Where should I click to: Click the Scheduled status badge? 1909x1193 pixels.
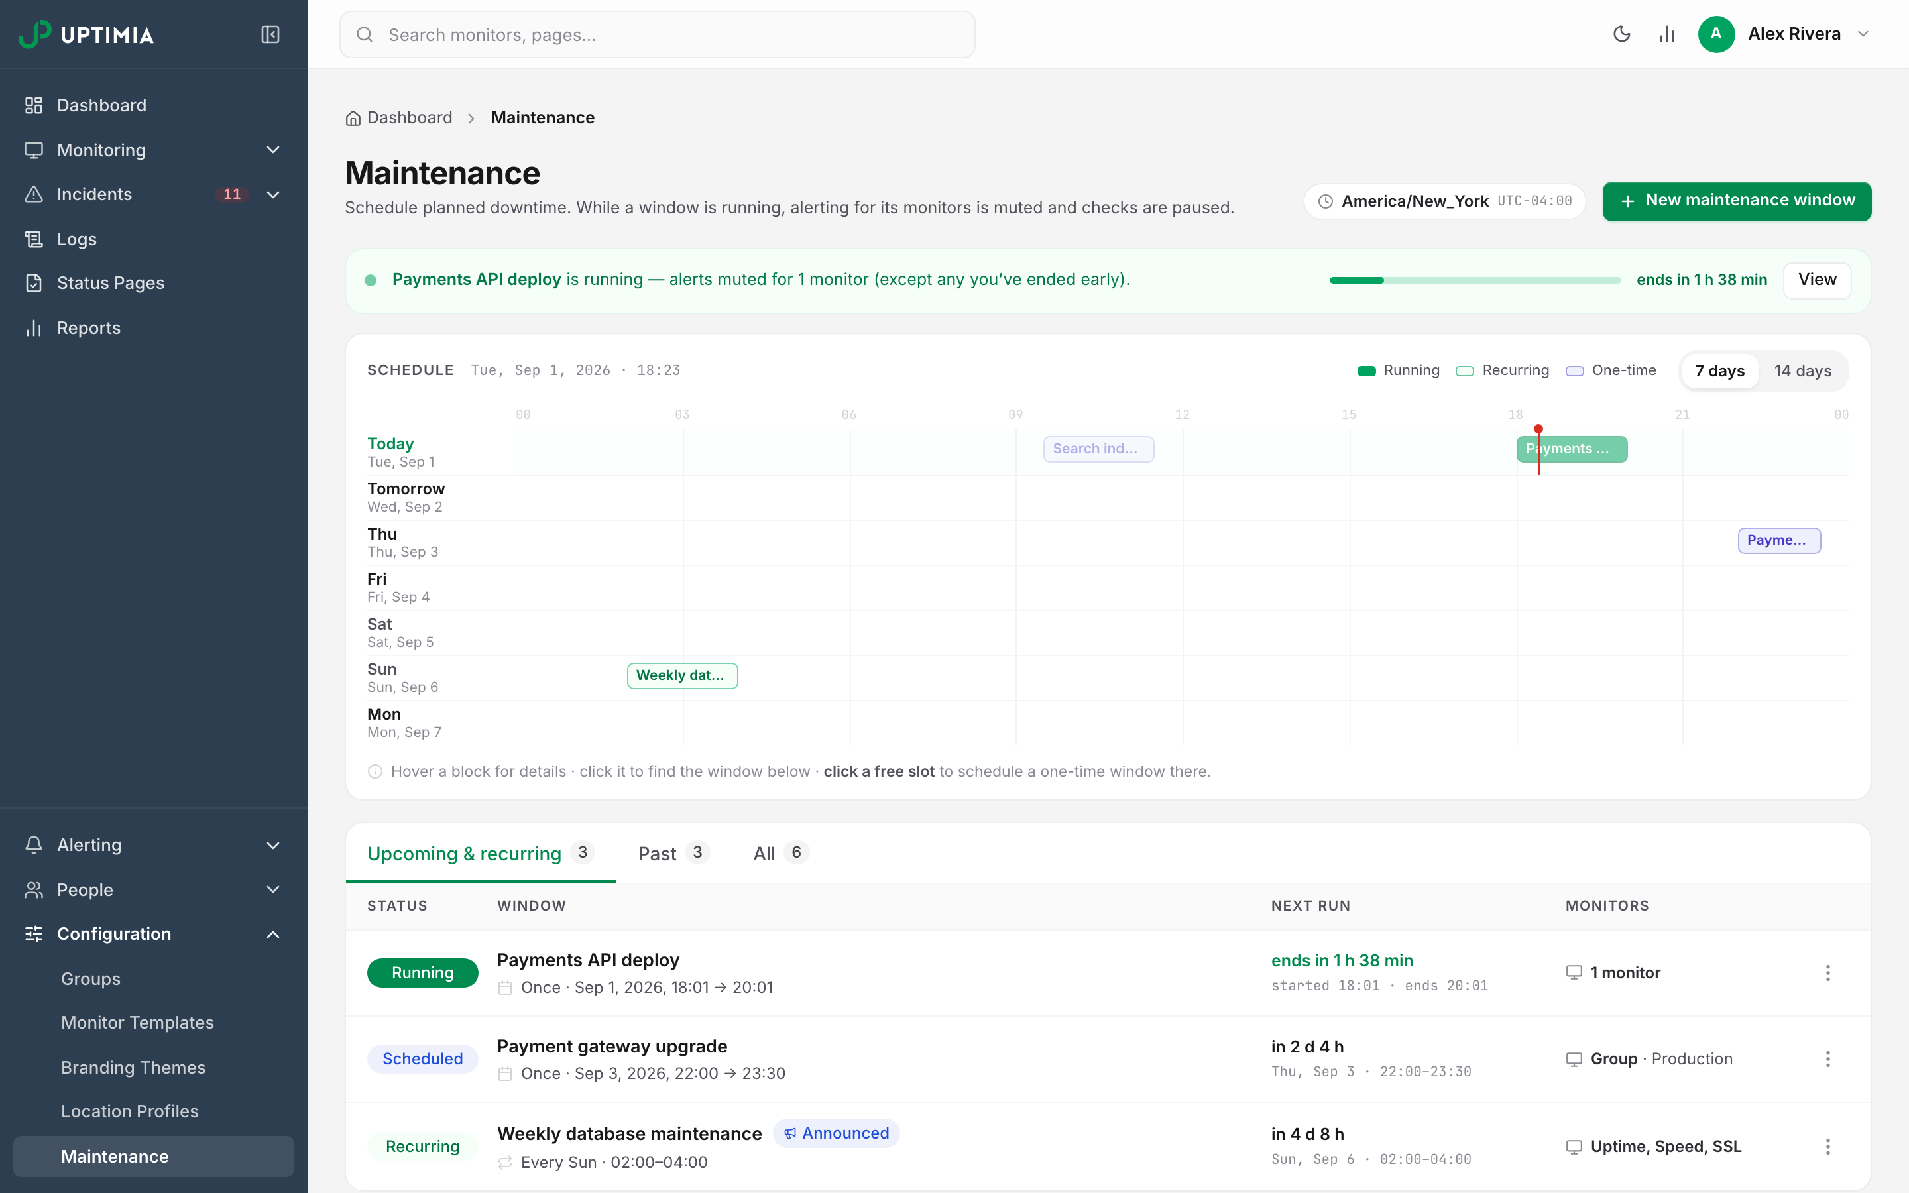click(422, 1059)
